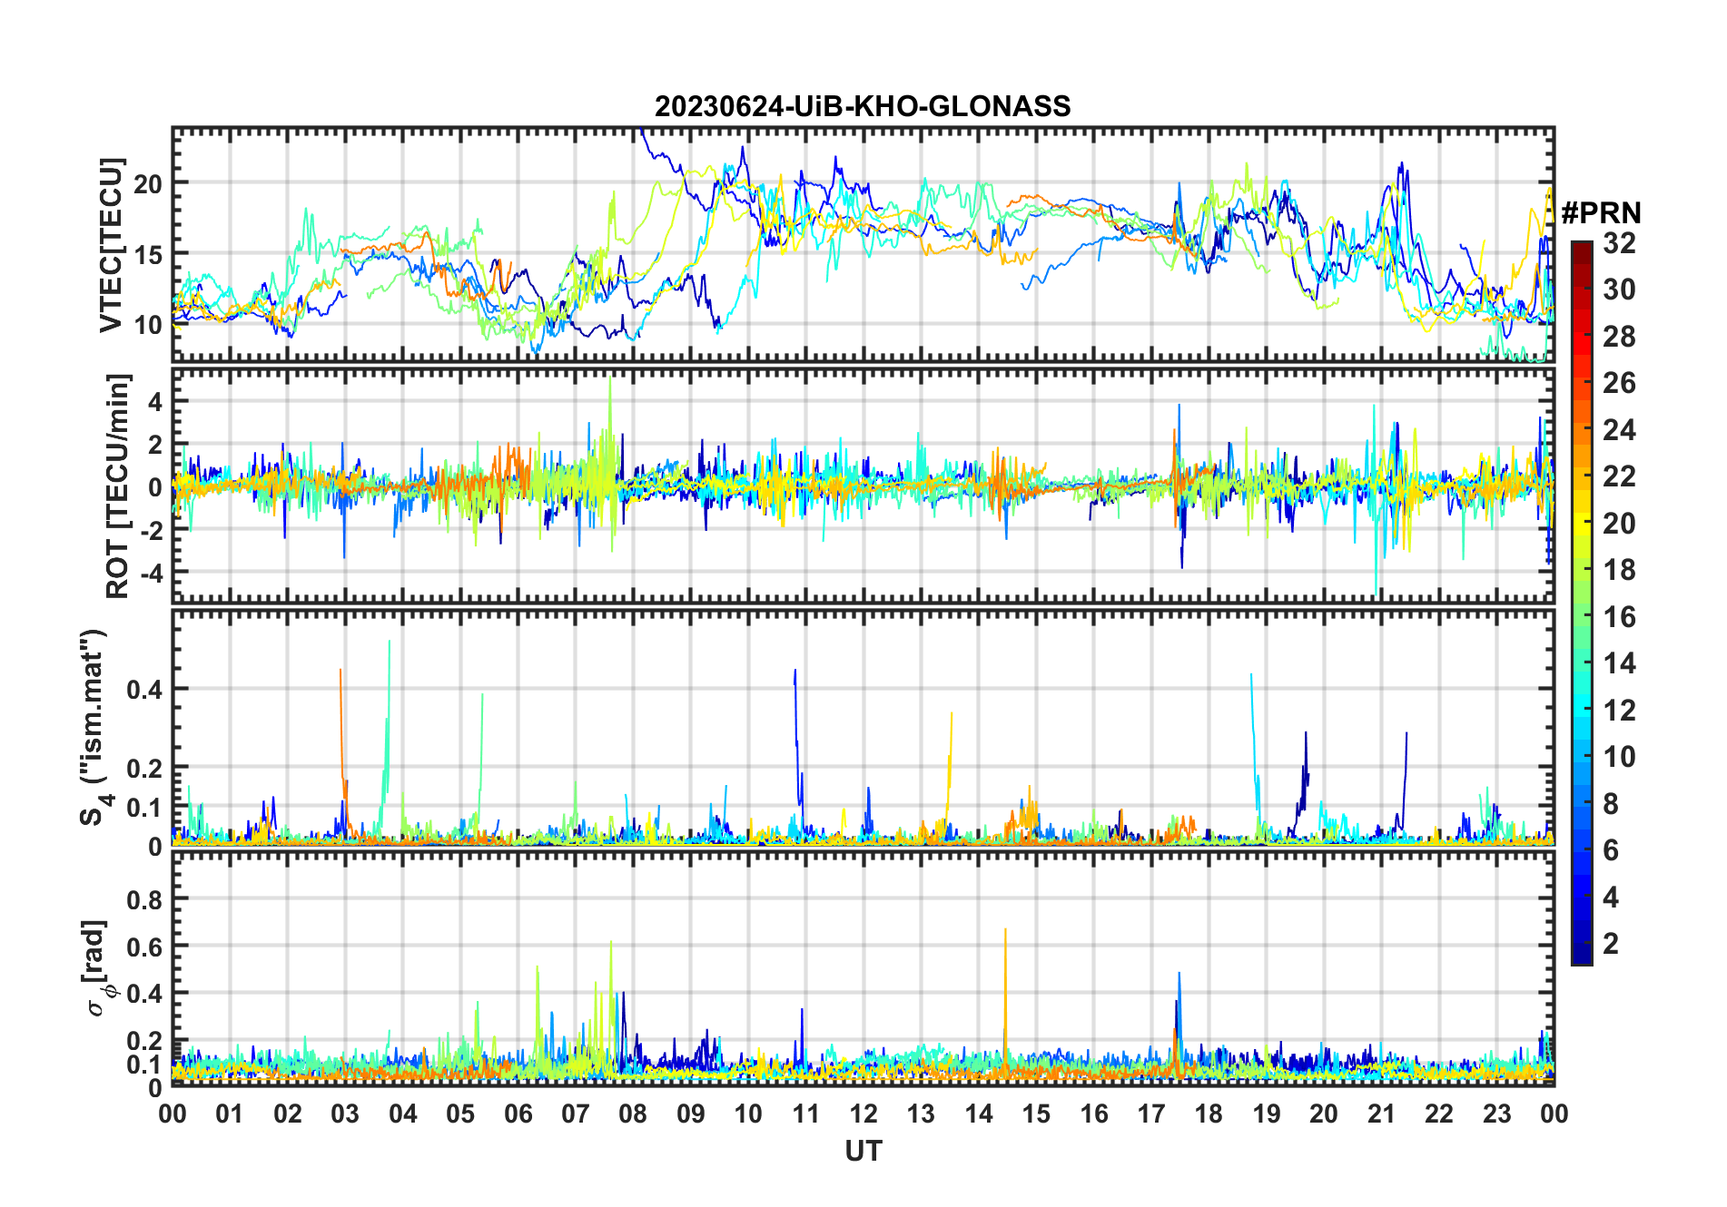The width and height of the screenshot is (1727, 1207).
Task: Click the PRN colorbar strip
Action: point(1582,603)
